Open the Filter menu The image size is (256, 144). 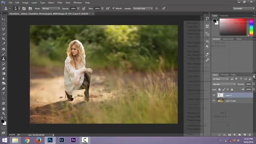click(60, 3)
